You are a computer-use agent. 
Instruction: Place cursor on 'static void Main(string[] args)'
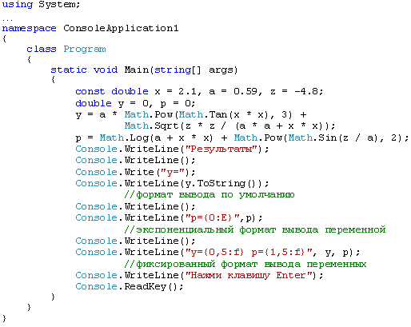[x=144, y=70]
